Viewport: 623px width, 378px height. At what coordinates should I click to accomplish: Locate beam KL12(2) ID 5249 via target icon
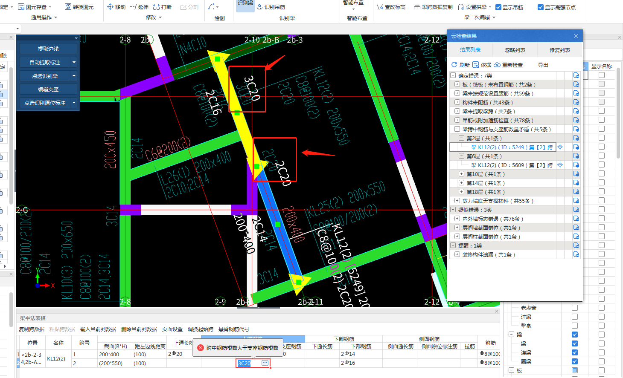[x=560, y=147]
